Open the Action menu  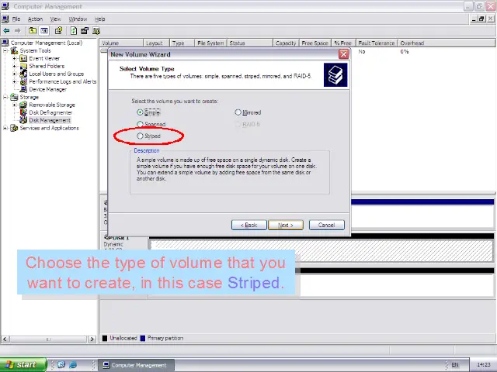coord(35,19)
